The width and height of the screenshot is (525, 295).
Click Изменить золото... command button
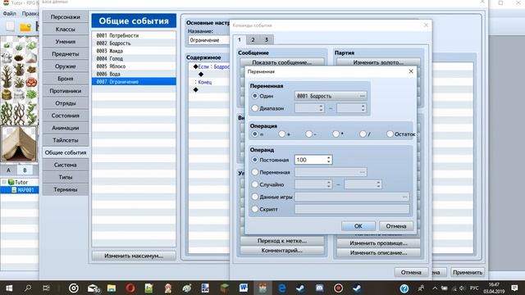(378, 62)
